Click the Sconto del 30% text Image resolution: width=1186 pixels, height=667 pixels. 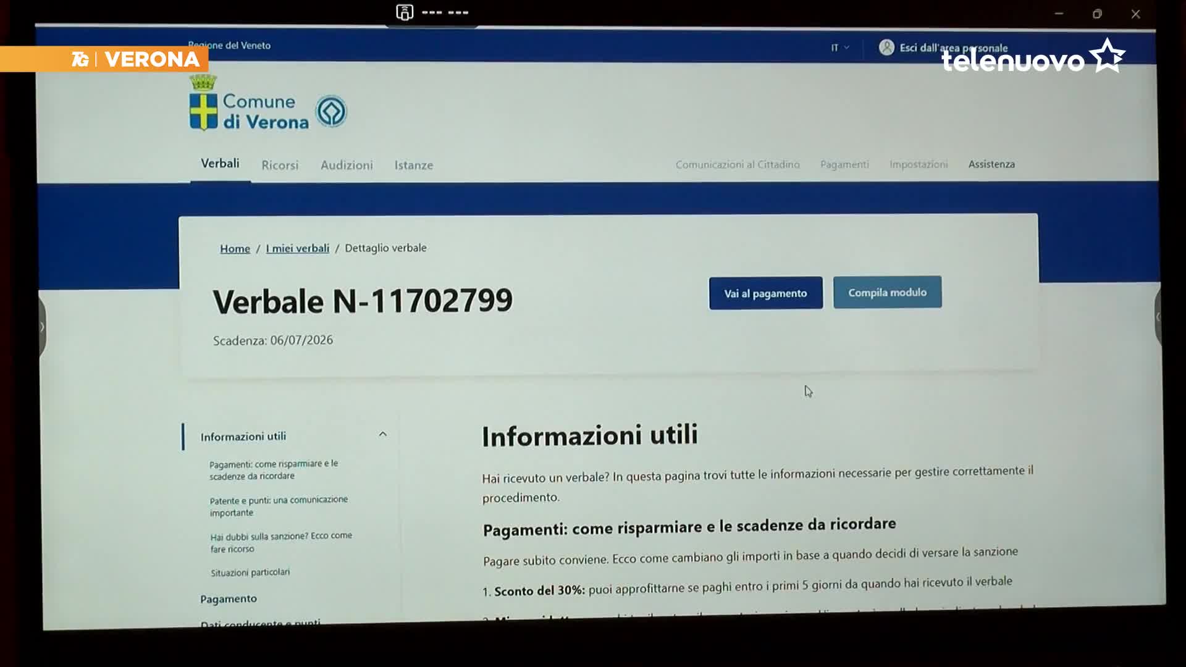pos(539,590)
